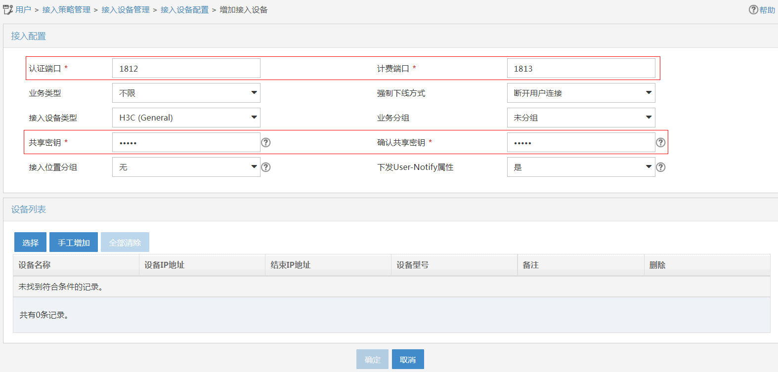
Task: Open the 业务分组 dropdown showing 未分组
Action: (x=581, y=118)
